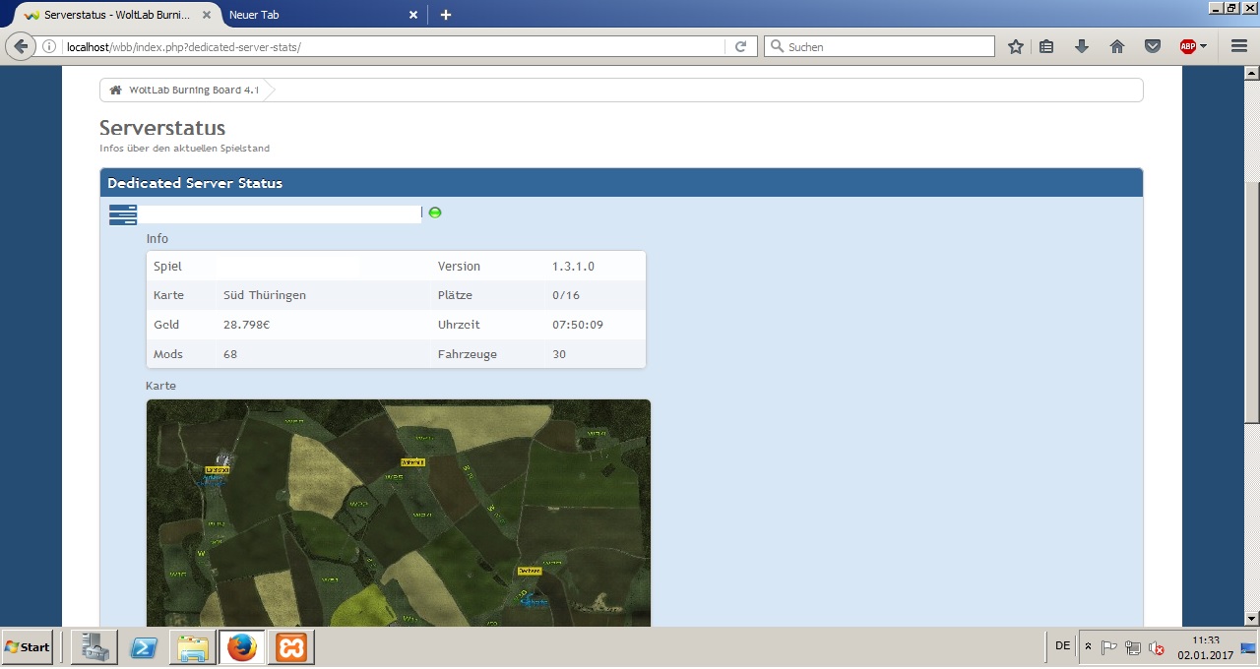Click the breadcrumb home icon
Viewport: 1260px width, 669px height.
115,91
